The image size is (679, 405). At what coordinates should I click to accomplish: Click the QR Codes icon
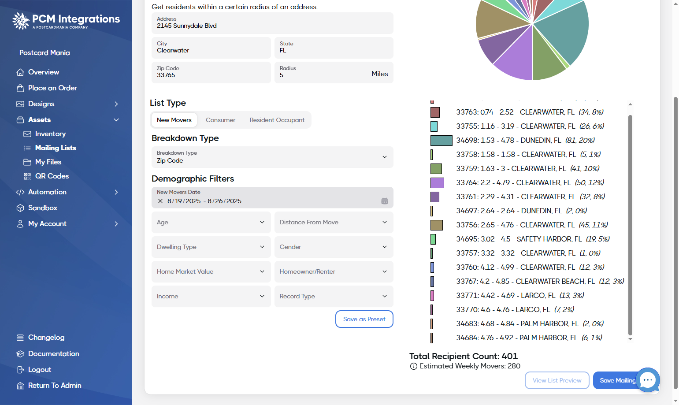(27, 176)
